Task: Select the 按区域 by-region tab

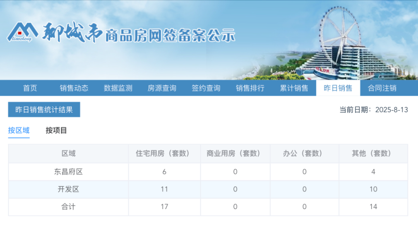Action: pyautogui.click(x=19, y=131)
